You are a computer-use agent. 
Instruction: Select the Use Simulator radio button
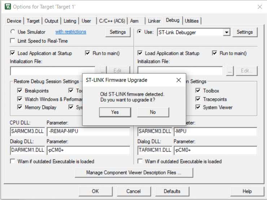tap(13, 32)
